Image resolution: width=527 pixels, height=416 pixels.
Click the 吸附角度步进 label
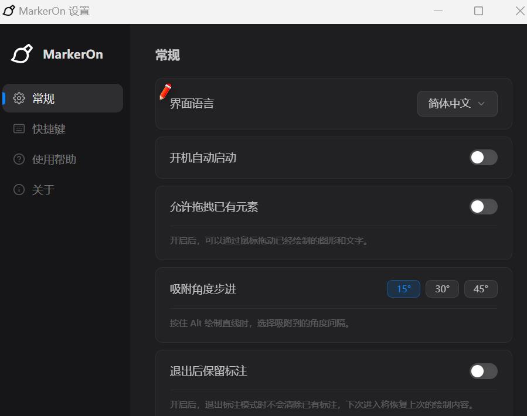pyautogui.click(x=203, y=289)
